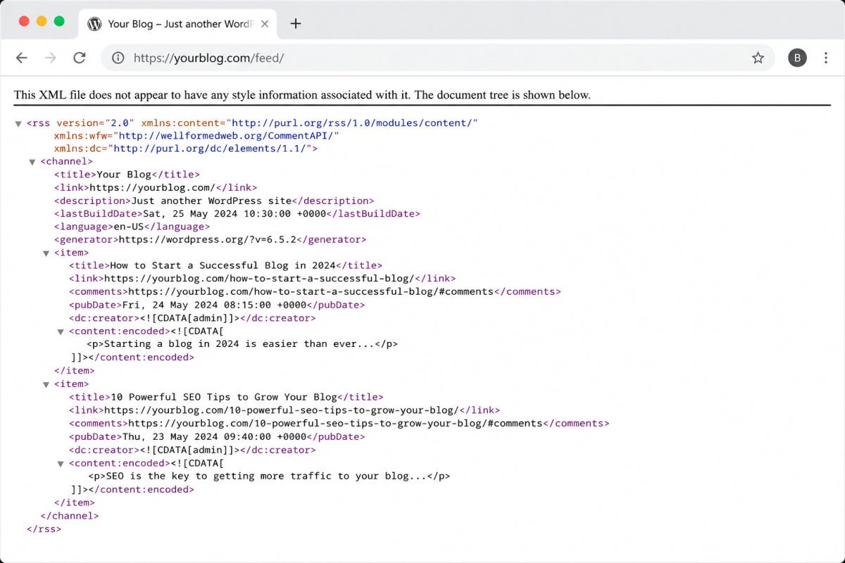This screenshot has height=563, width=845.
Task: Bookmark this page with the star icon
Action: click(x=758, y=58)
